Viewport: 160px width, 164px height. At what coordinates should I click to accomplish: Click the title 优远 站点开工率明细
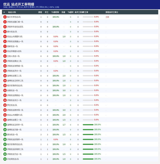point(19,4)
